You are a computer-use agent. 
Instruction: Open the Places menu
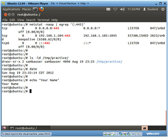coord(26,9)
